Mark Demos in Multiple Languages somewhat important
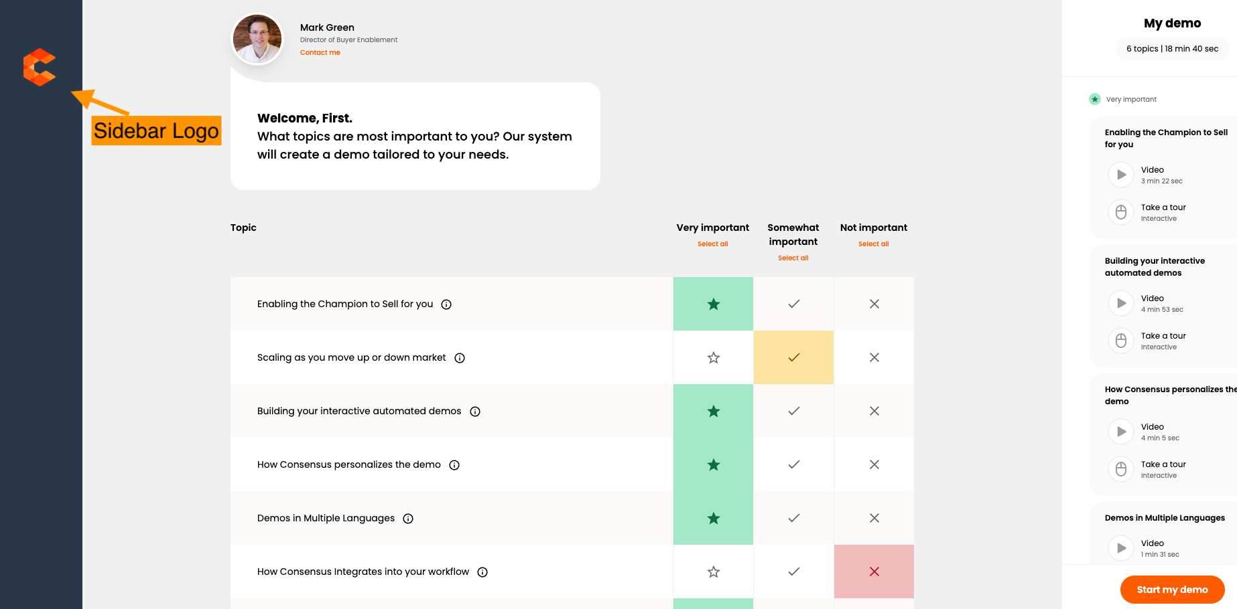This screenshot has width=1237, height=609. coord(793,518)
